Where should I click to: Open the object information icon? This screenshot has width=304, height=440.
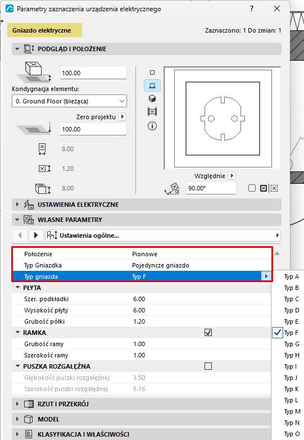[x=152, y=126]
